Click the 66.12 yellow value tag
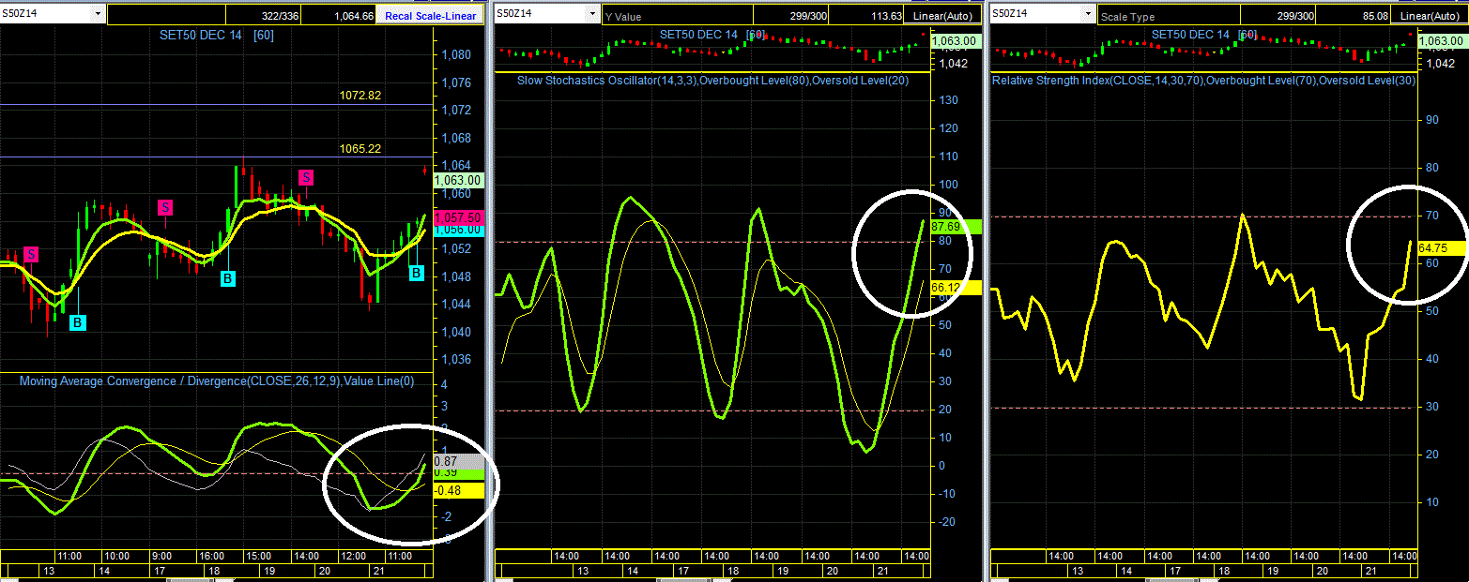This screenshot has width=1469, height=582. click(x=956, y=288)
